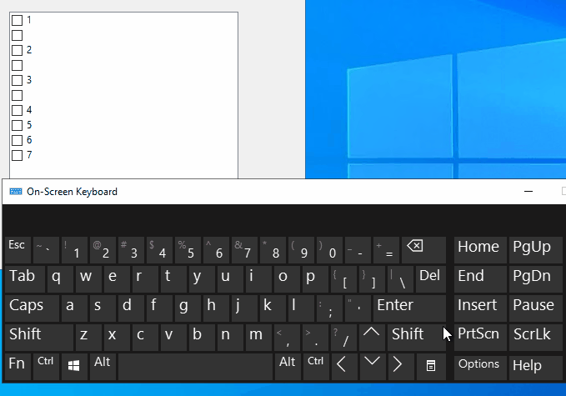Click the comma key
Viewport: 566px width, 396px height.
click(288, 337)
